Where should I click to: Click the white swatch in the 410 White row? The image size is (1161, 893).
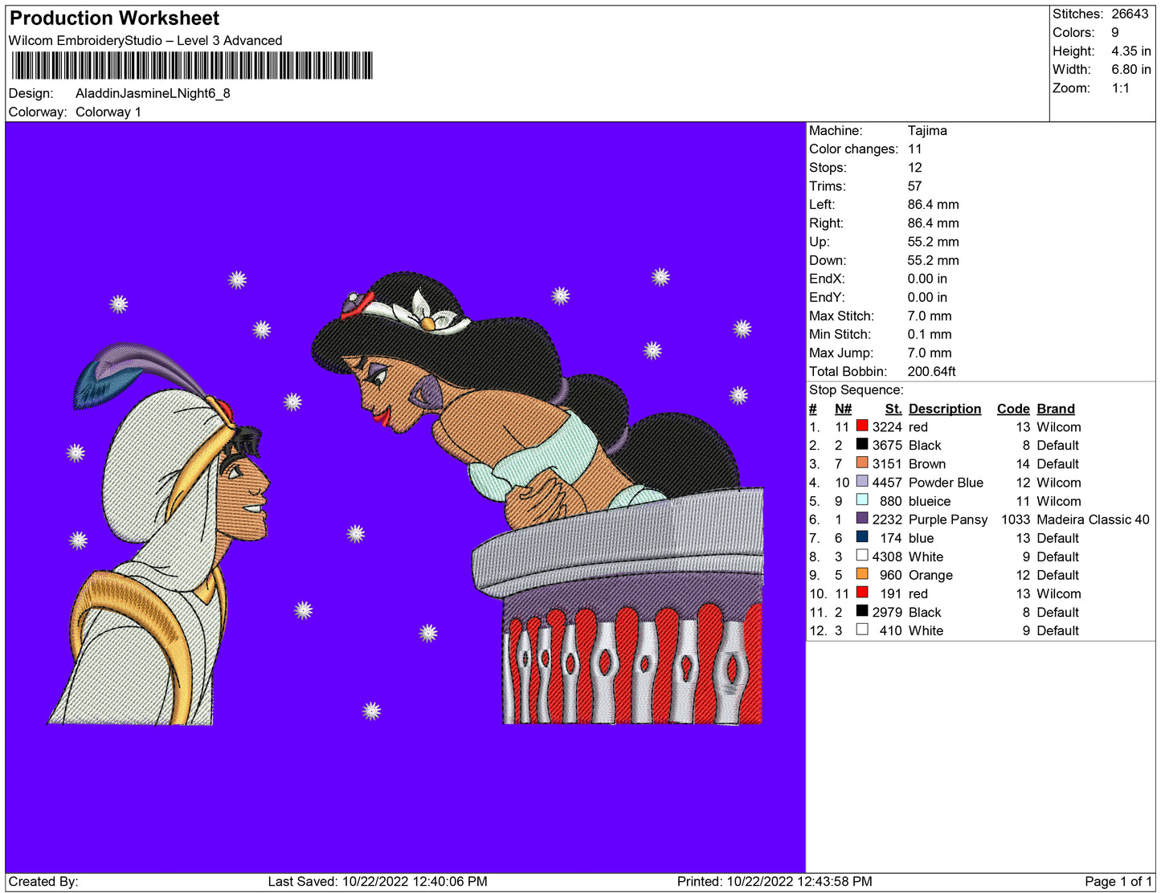[862, 630]
